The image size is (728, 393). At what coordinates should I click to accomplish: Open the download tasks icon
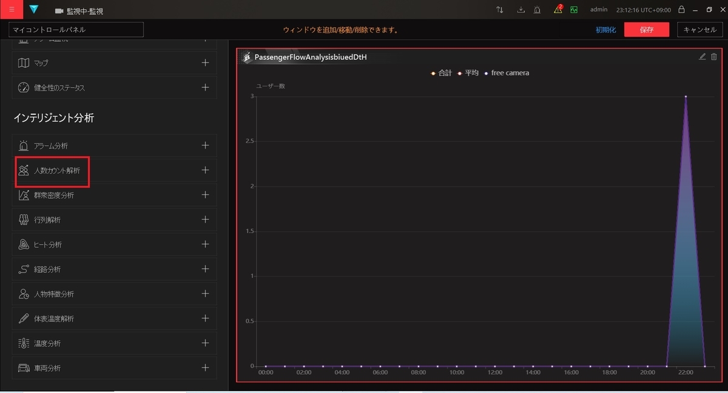[x=521, y=10]
